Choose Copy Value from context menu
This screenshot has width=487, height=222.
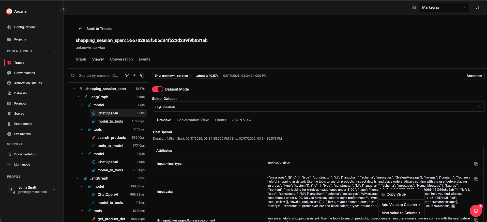point(401,194)
